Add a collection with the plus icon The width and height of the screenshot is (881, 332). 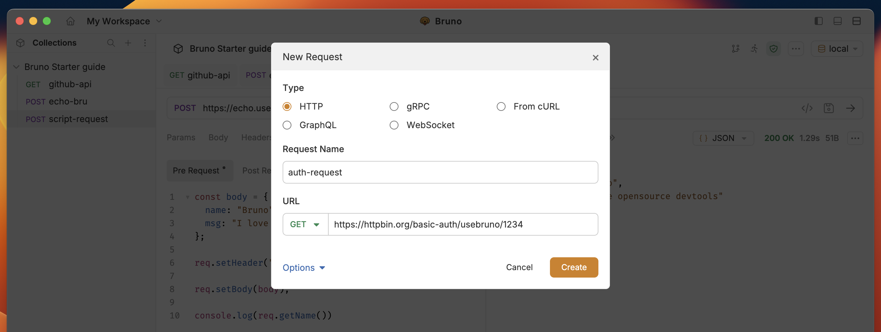(x=128, y=43)
